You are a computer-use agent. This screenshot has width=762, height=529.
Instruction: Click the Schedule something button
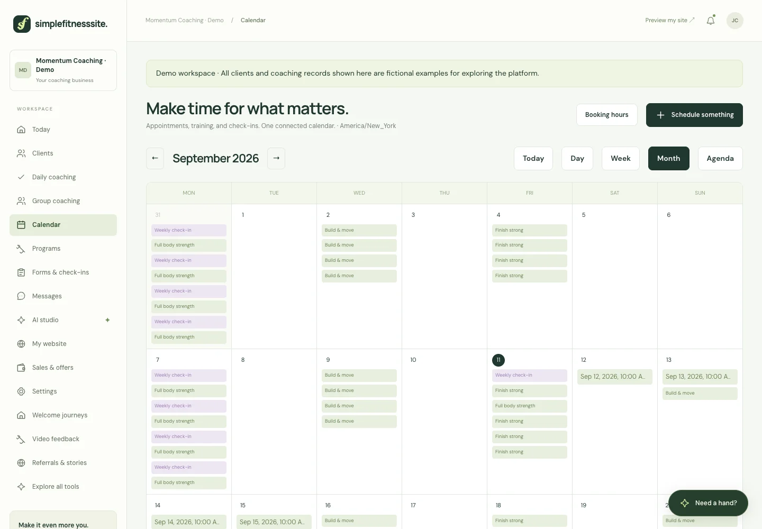(x=694, y=115)
